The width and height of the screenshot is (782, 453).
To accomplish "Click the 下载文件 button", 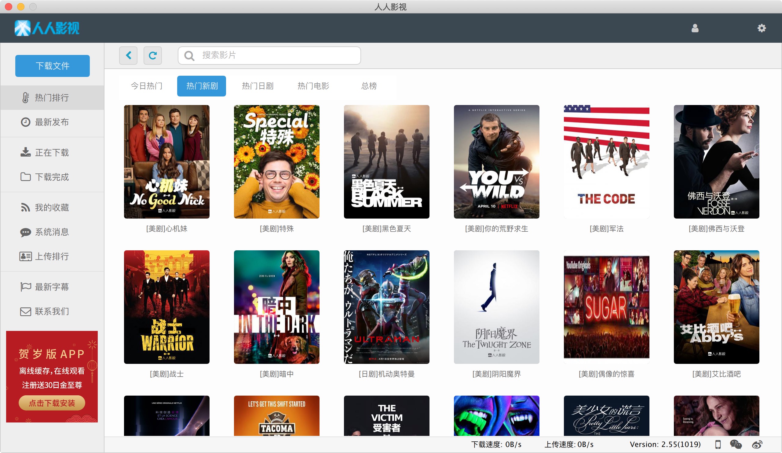I will tap(53, 66).
